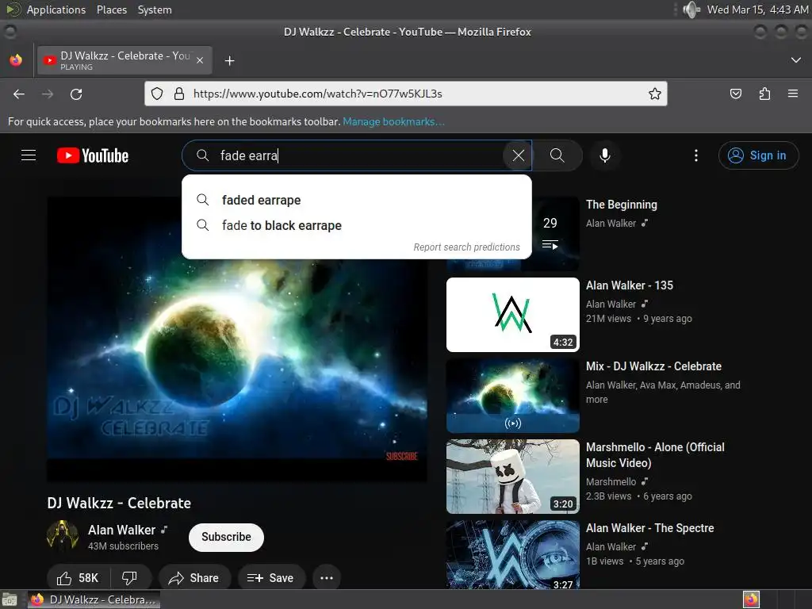Screen dimensions: 812x609
Task: Open Alan Walker - 135 thumbnail
Action: [513, 315]
